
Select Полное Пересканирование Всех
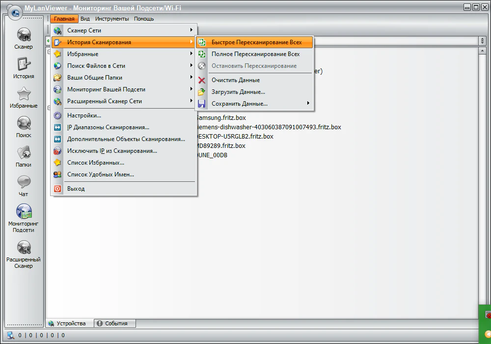(x=255, y=54)
